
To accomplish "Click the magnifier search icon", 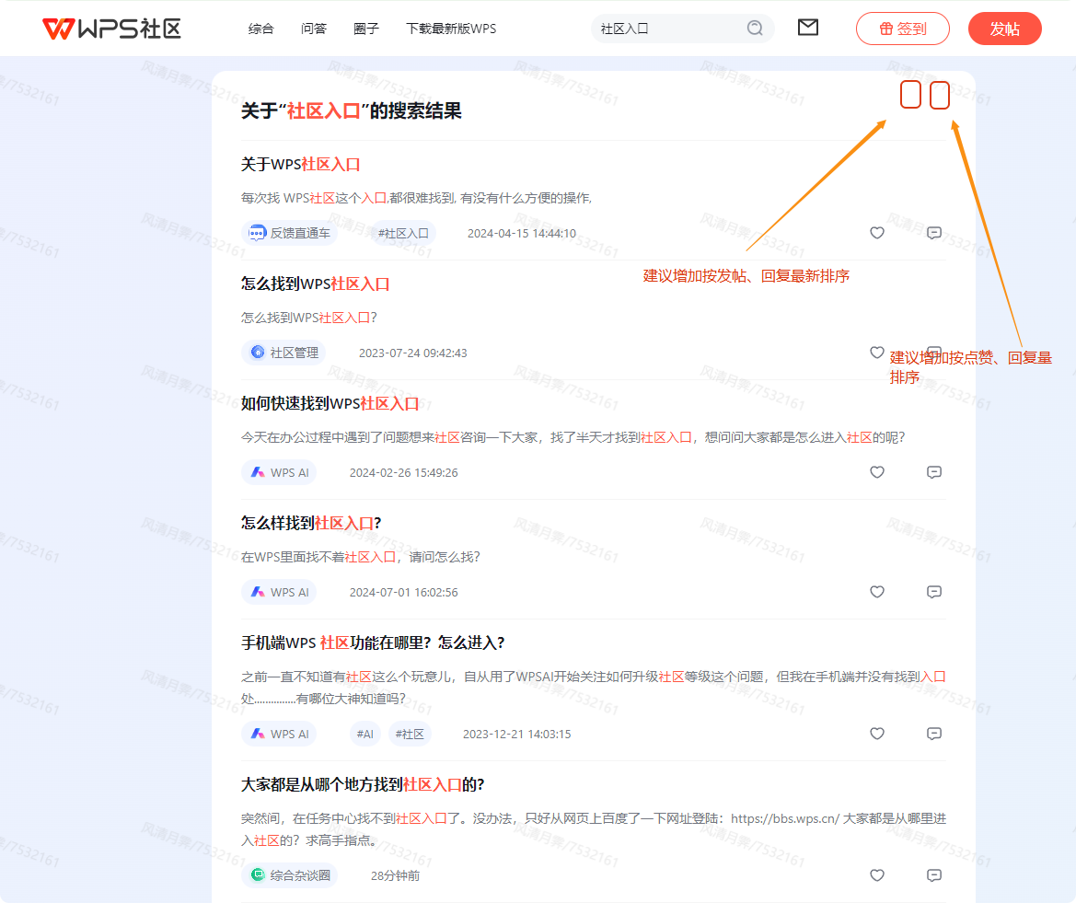I will 755,29.
